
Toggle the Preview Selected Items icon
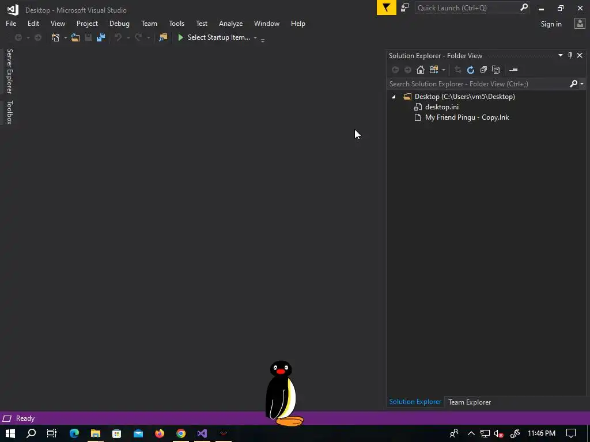click(513, 70)
